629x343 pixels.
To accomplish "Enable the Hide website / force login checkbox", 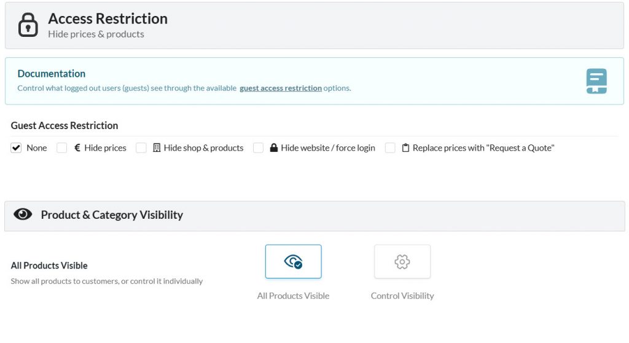I will [x=258, y=148].
